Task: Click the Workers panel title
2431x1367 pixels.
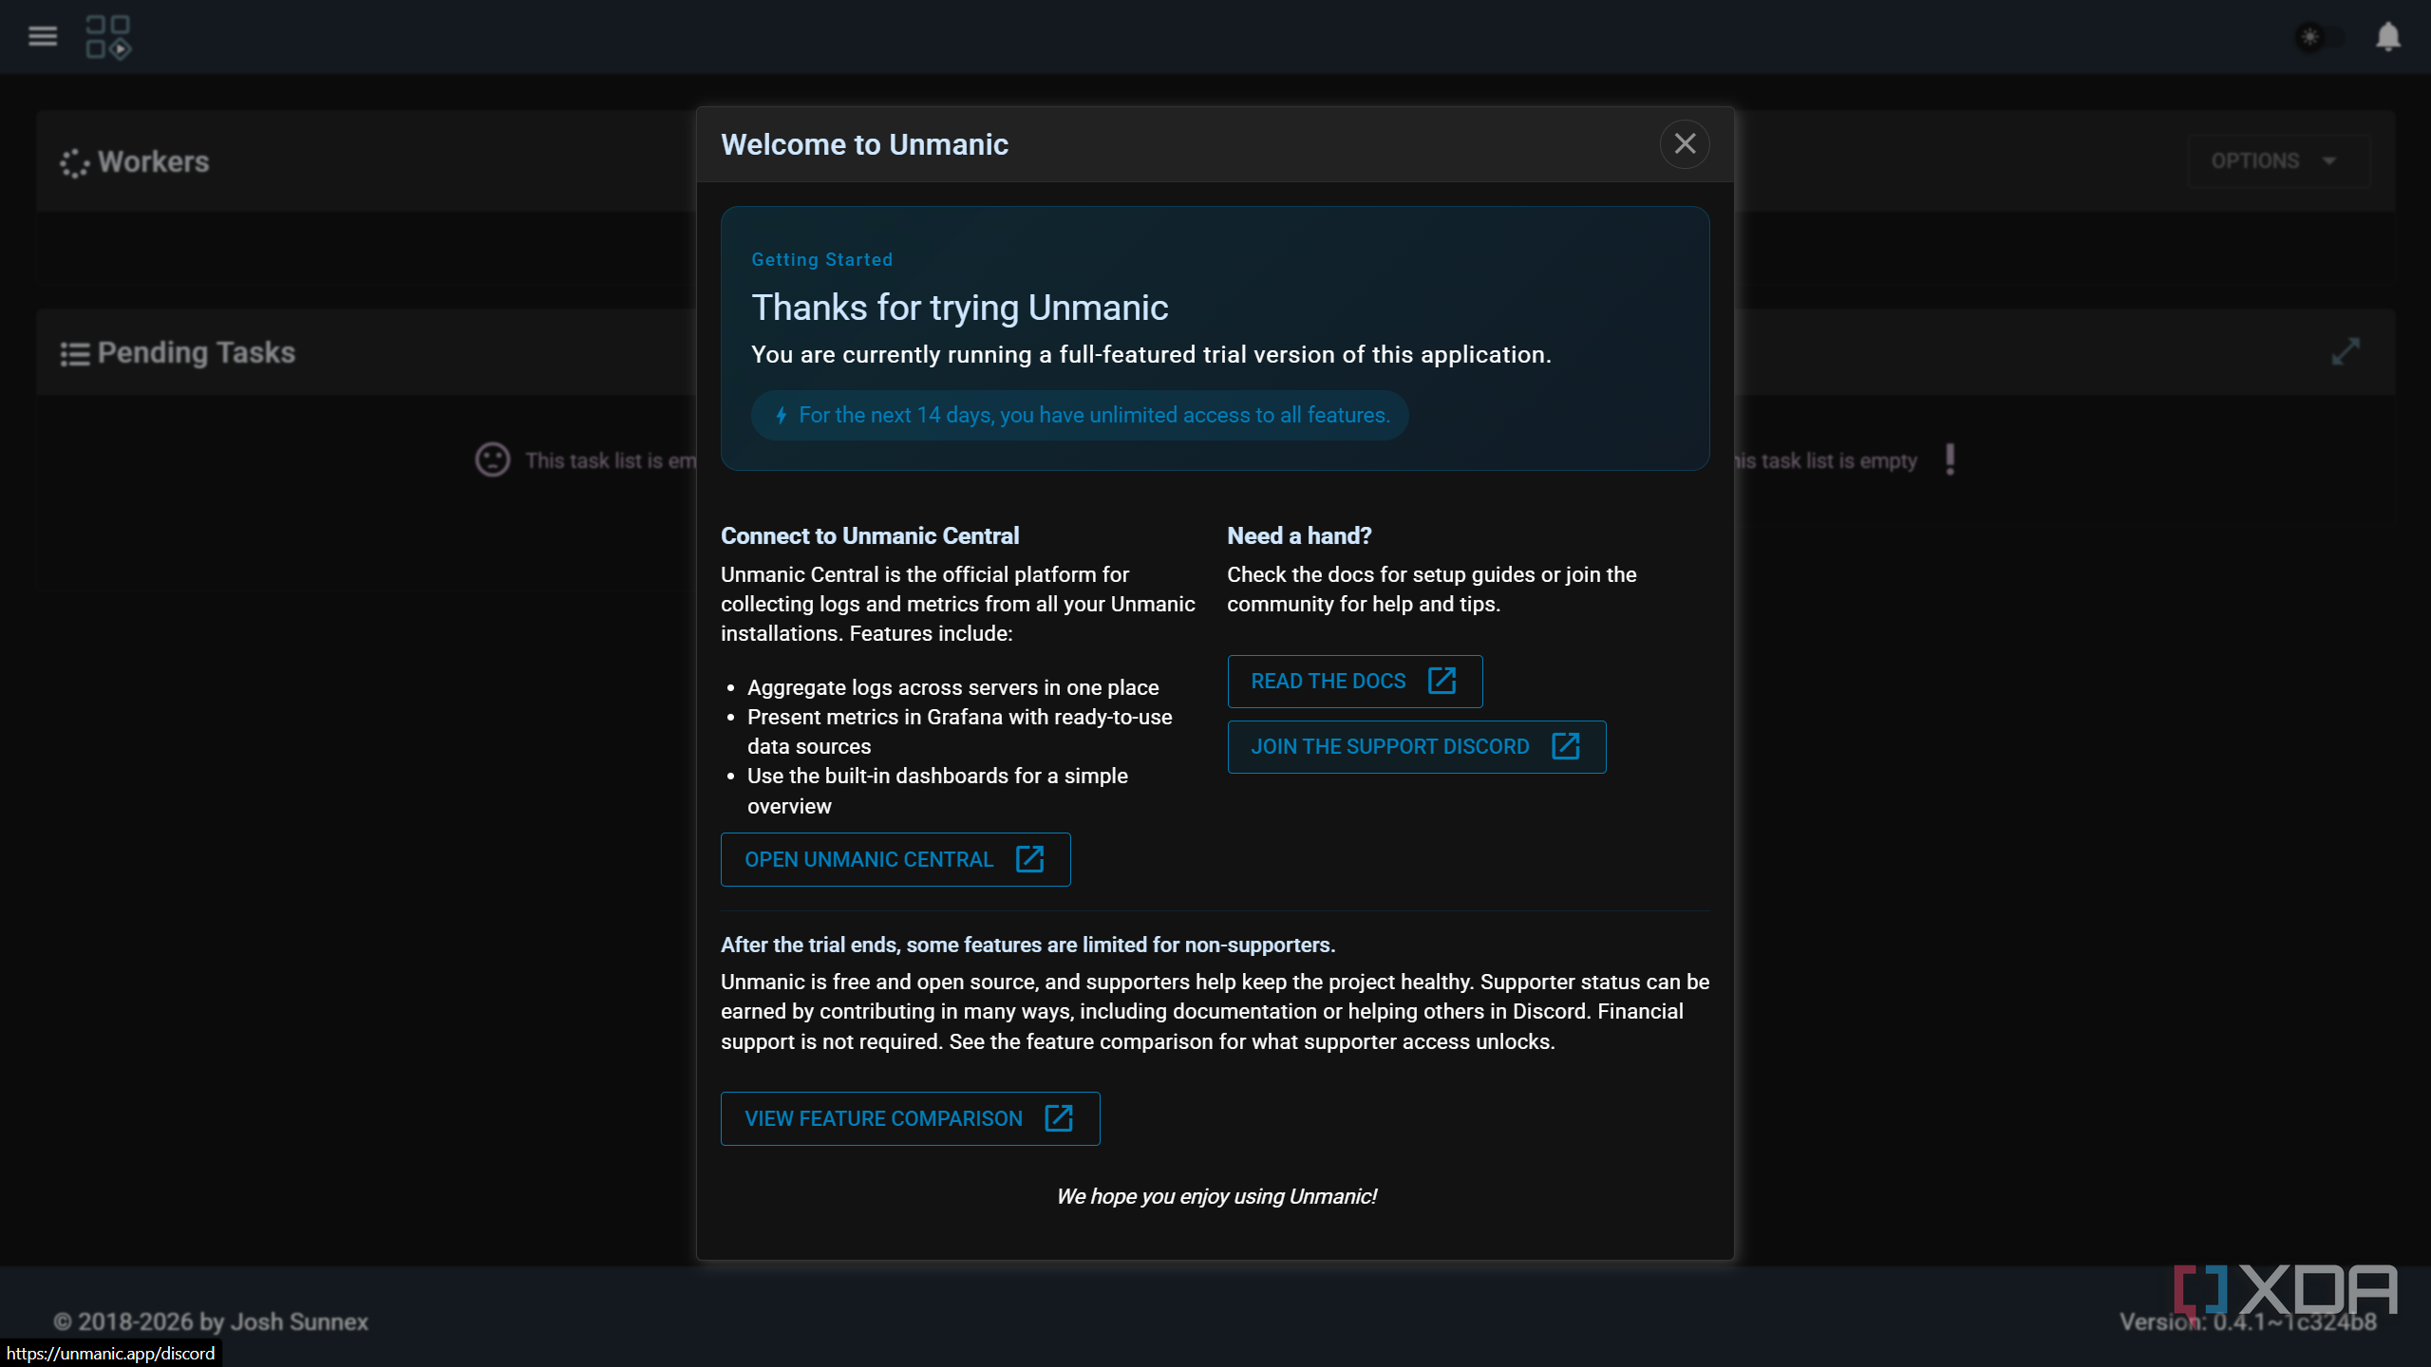Action: (153, 162)
